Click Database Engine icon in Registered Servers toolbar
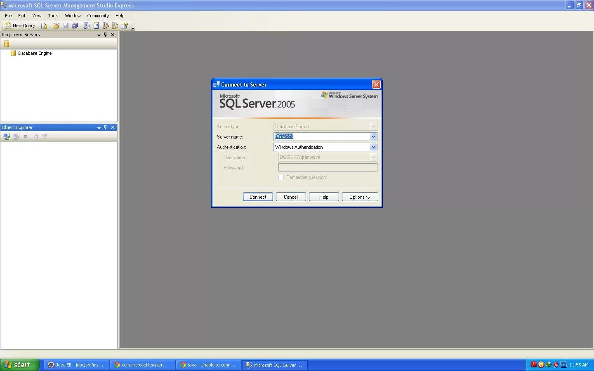Viewport: 594px width, 371px height. [7, 44]
